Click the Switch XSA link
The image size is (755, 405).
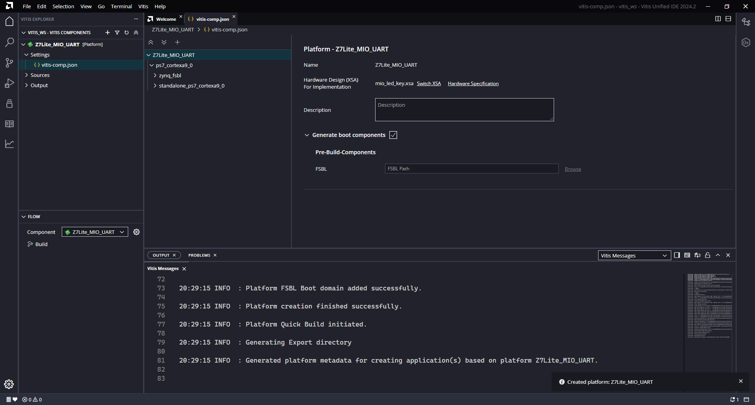click(x=429, y=84)
